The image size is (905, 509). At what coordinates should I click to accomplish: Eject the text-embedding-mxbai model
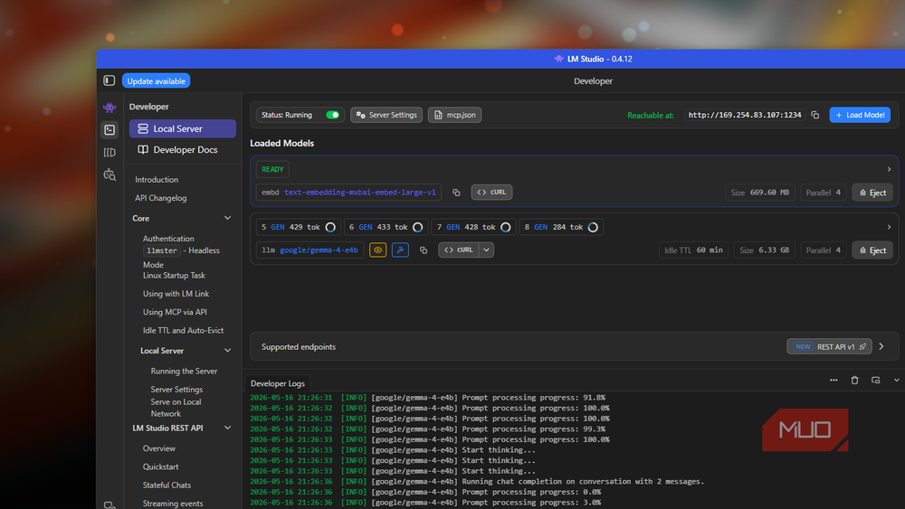click(x=872, y=193)
